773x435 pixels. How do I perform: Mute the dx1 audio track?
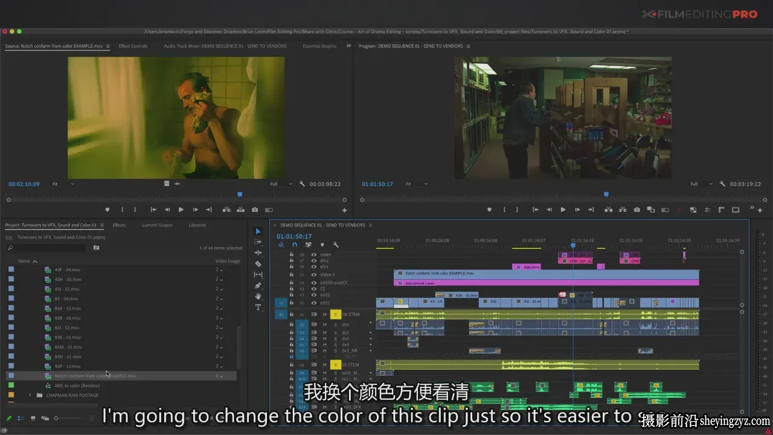[x=324, y=324]
